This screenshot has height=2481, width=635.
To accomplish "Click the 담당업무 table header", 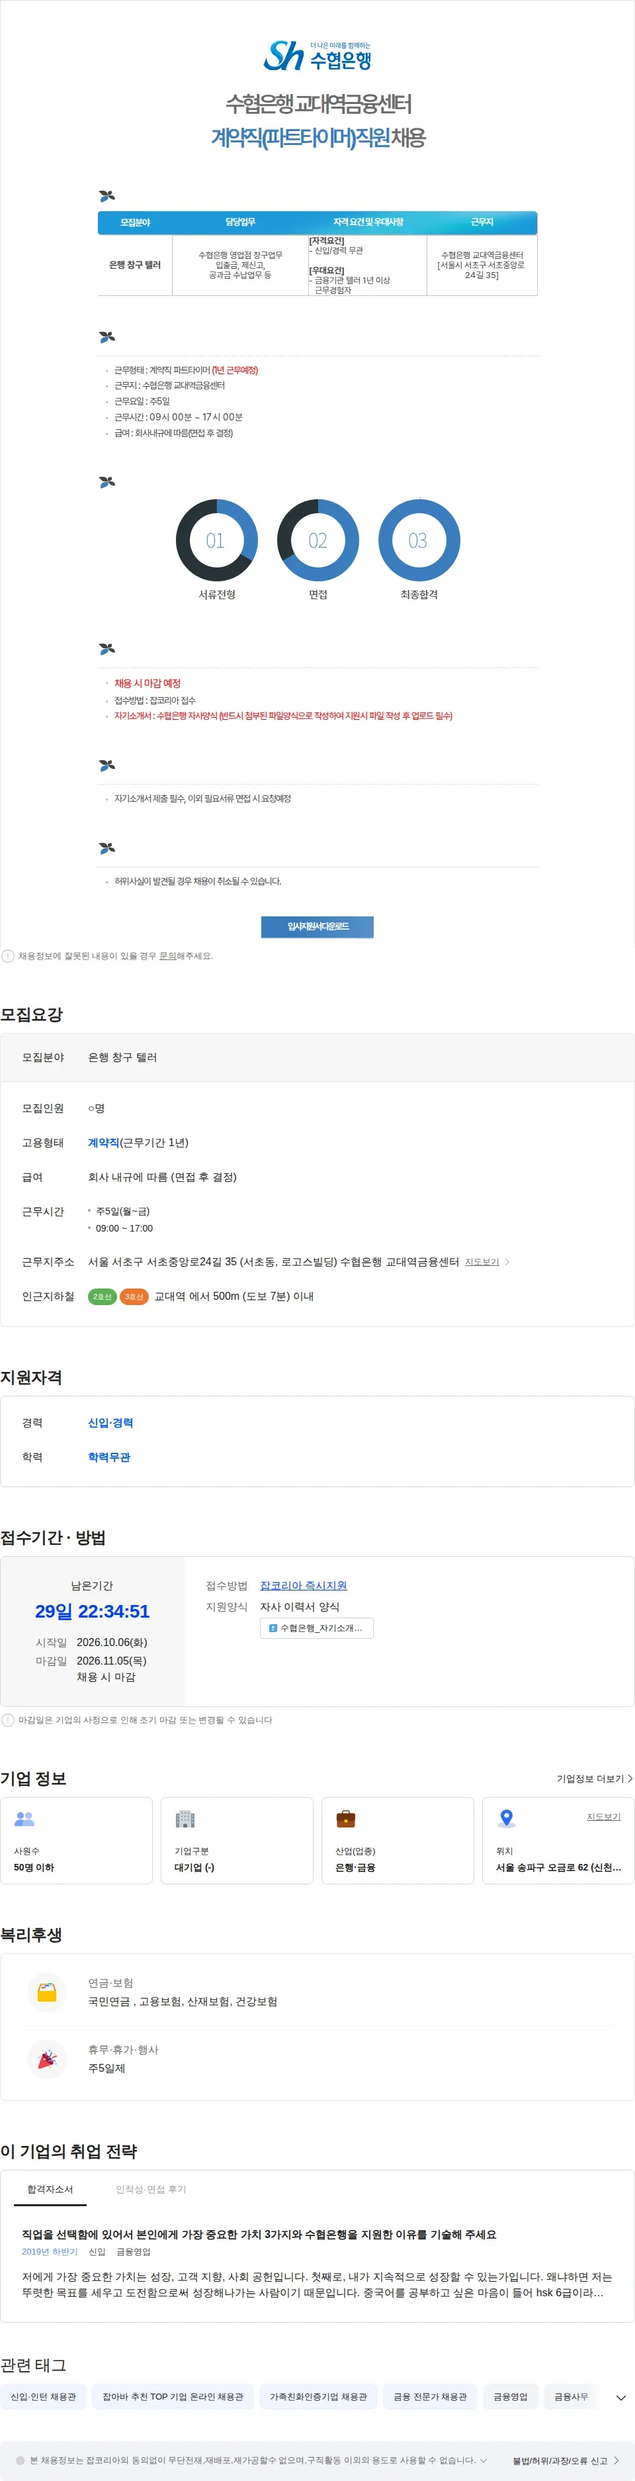I will pos(241,222).
